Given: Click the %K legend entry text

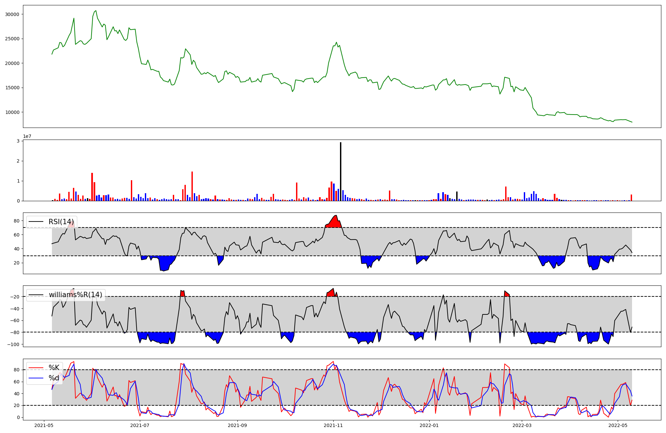Looking at the screenshot, I should pos(54,368).
